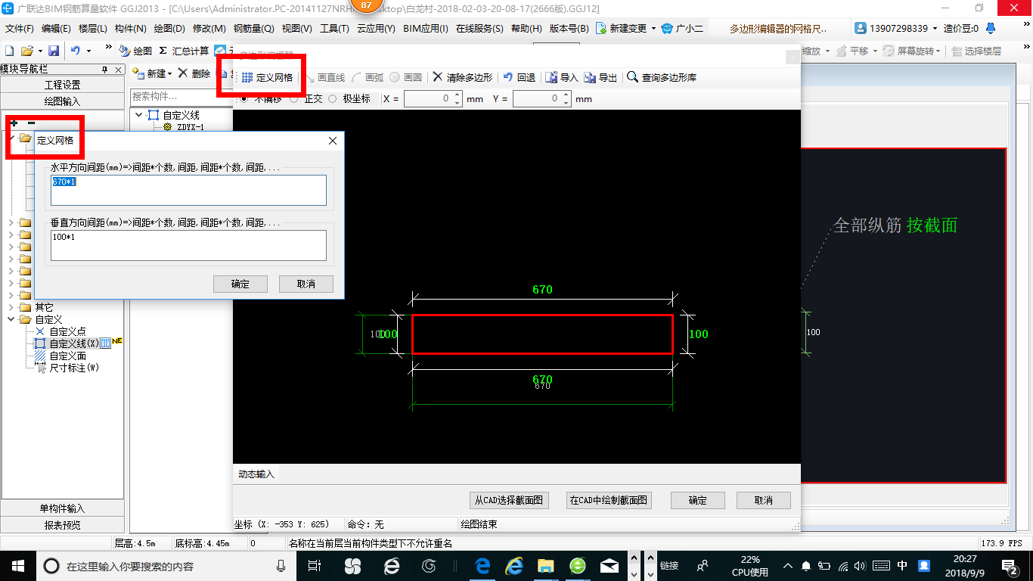The height and width of the screenshot is (581, 1033).
Task: Click the 汇总计算 sigma button
Action: [184, 51]
